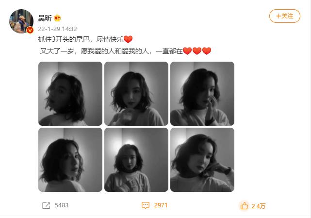This screenshot has width=311, height=218.
Task: Click the orange verified V badge
Action: 30,30
